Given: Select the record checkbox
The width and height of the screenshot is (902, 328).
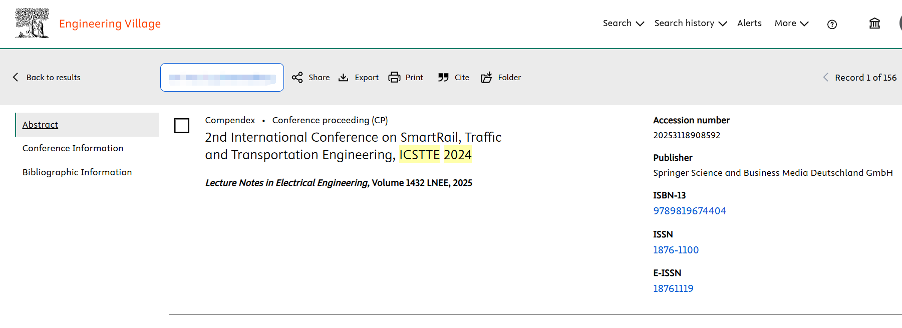Looking at the screenshot, I should click(x=182, y=125).
